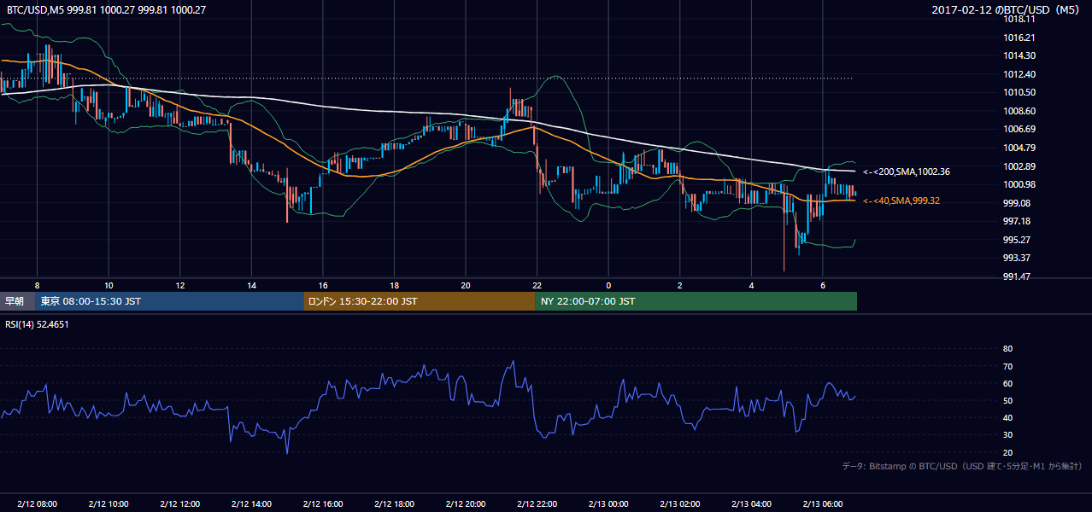Click the RSI(14) 52.4651 indicator label
The image size is (1092, 512).
[38, 324]
